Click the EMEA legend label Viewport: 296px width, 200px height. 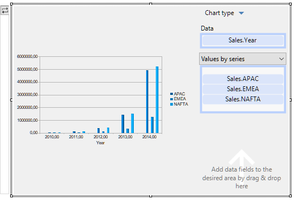[180, 99]
